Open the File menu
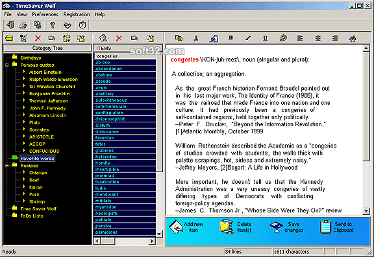374x257 pixels. coord(8,14)
